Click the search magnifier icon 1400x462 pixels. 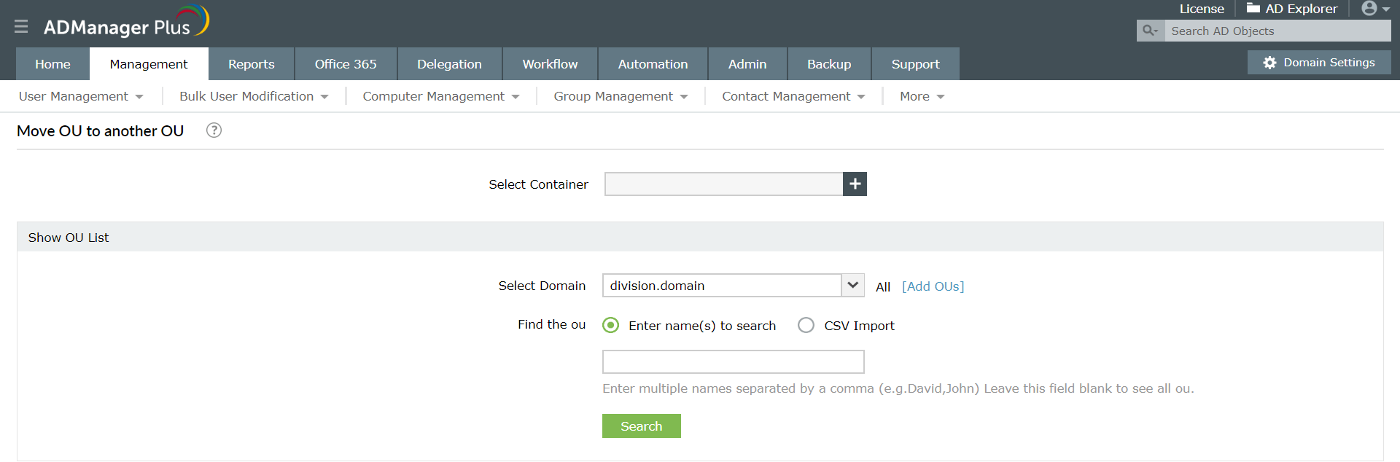1150,31
